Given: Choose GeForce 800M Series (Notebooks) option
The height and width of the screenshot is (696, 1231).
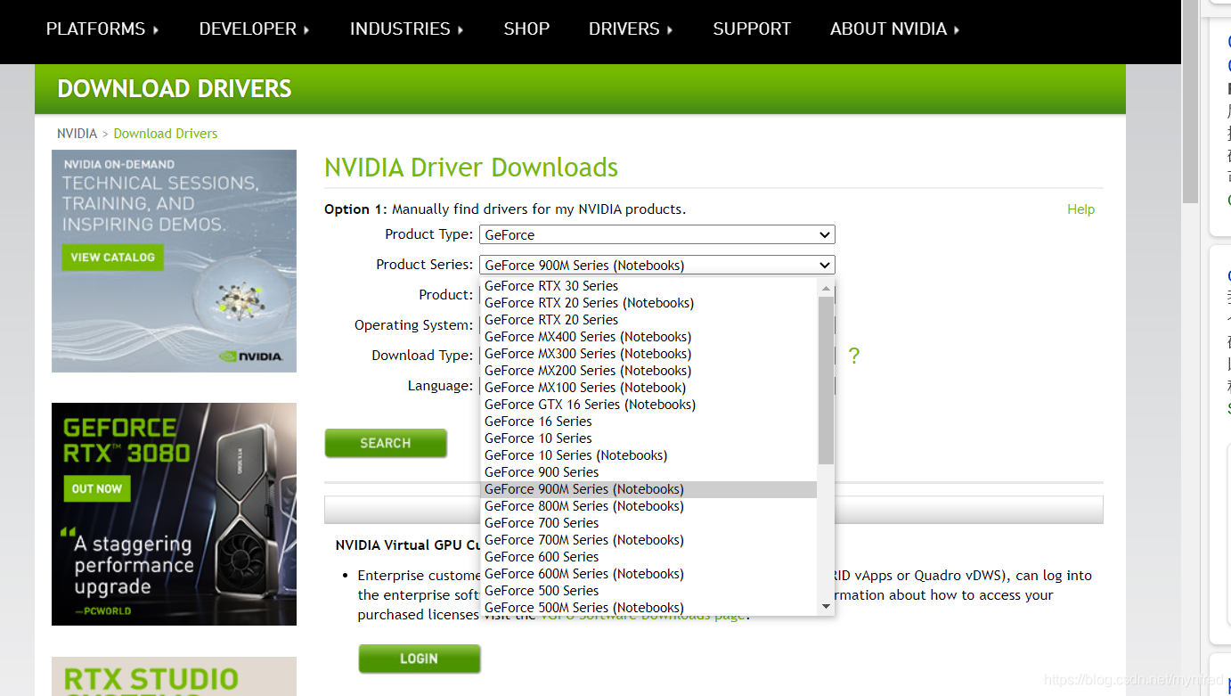Looking at the screenshot, I should coord(648,506).
